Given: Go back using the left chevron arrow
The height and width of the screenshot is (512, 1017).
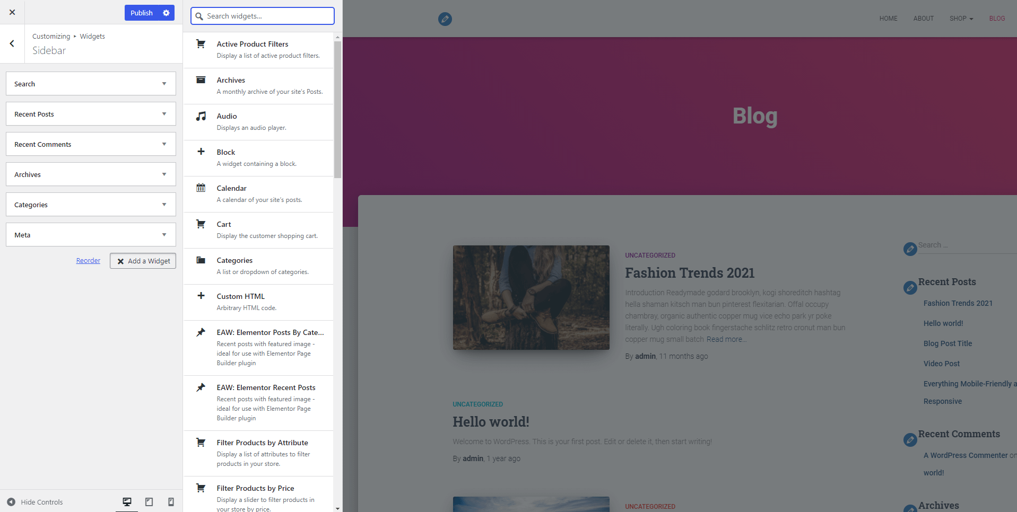Looking at the screenshot, I should click(x=12, y=44).
